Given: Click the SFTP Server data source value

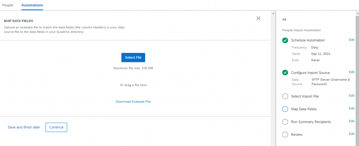Looking at the screenshot, I should (x=331, y=82).
